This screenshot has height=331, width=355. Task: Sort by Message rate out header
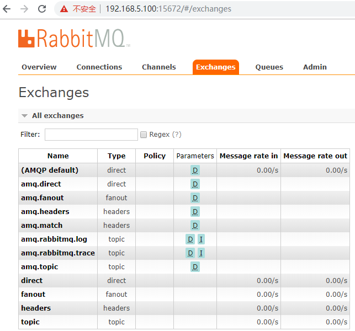pos(315,156)
